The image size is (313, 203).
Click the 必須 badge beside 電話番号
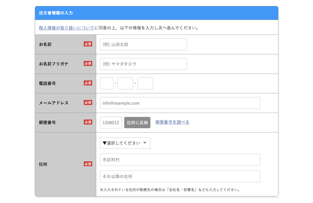click(88, 83)
